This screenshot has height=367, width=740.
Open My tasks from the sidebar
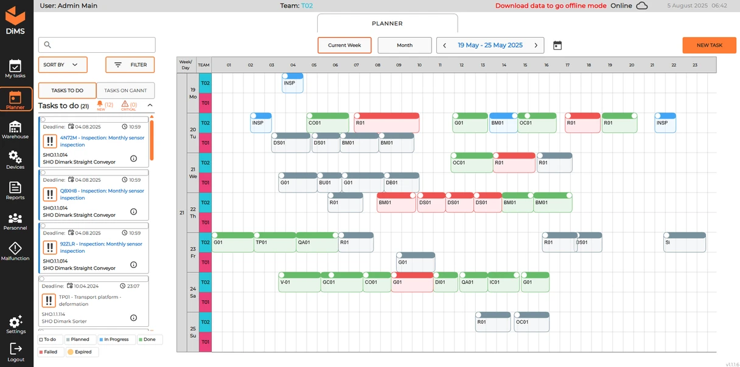pyautogui.click(x=15, y=69)
